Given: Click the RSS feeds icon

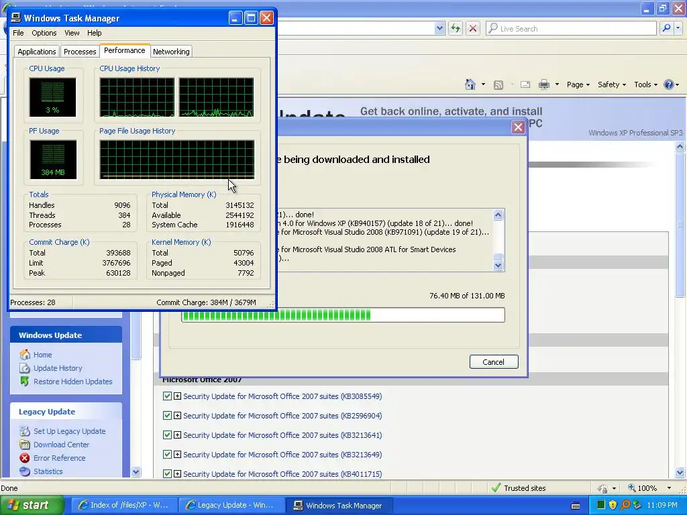Looking at the screenshot, I should [x=498, y=84].
